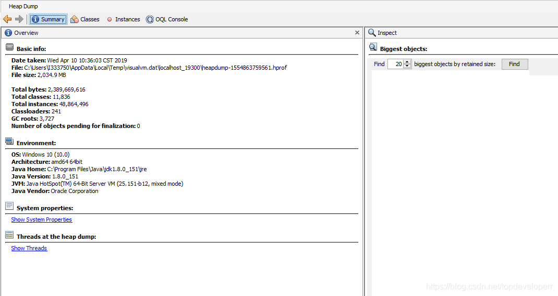Click the Basic info section icon
The width and height of the screenshot is (558, 296).
click(9, 47)
